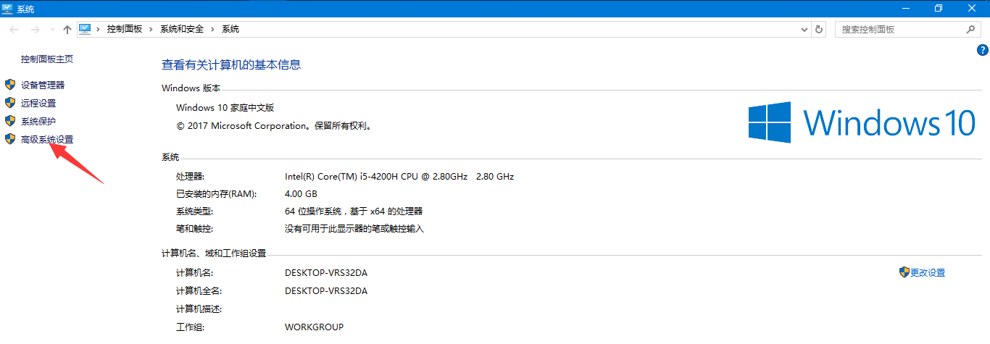990x344 pixels.
Task: Click shield icon beside 设备管理器
Action: (x=9, y=85)
